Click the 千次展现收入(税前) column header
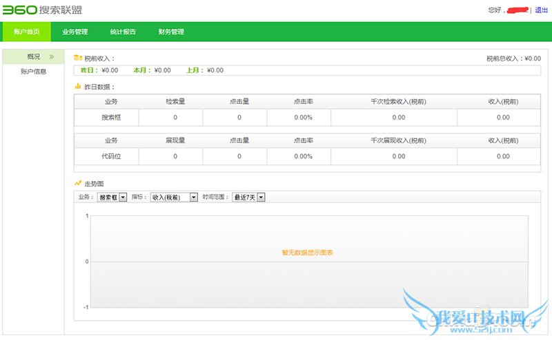Image resolution: width=552 pixels, height=340 pixels. (399, 140)
